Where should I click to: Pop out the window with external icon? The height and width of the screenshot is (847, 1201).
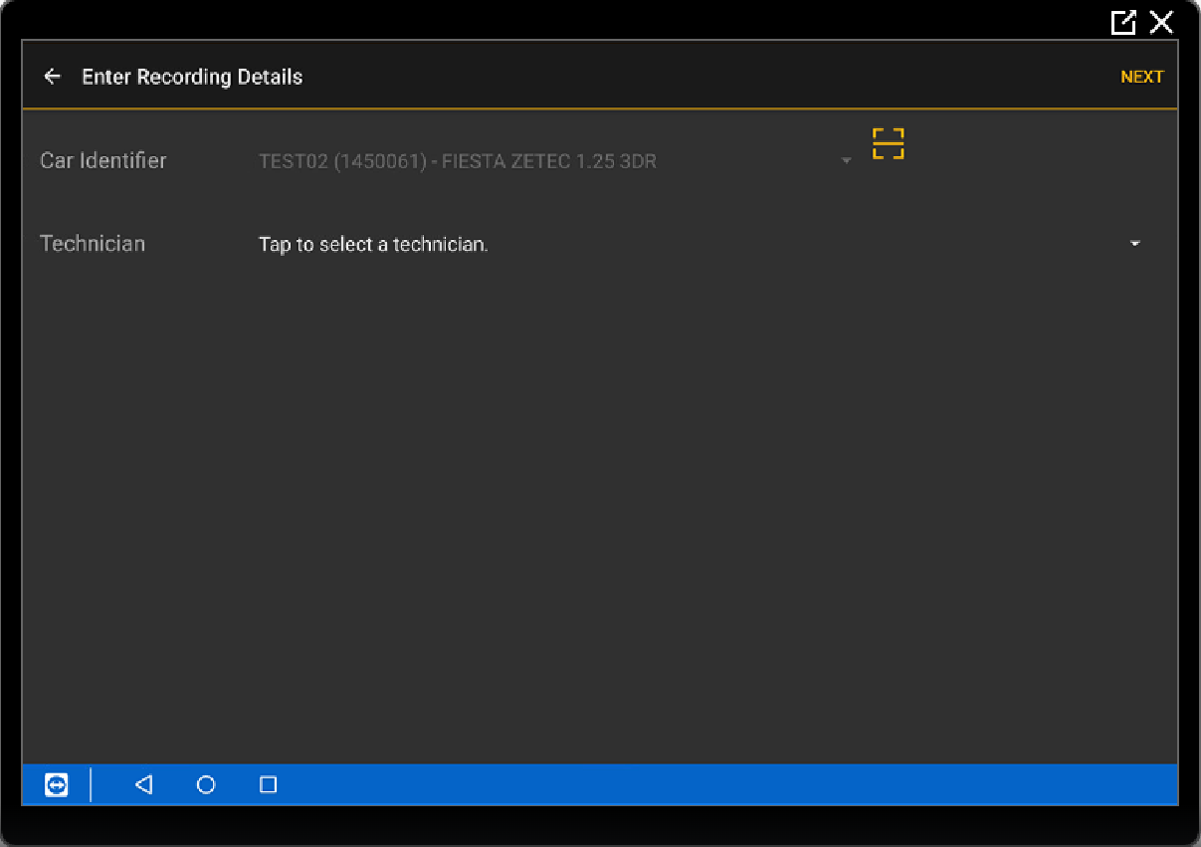(x=1124, y=22)
